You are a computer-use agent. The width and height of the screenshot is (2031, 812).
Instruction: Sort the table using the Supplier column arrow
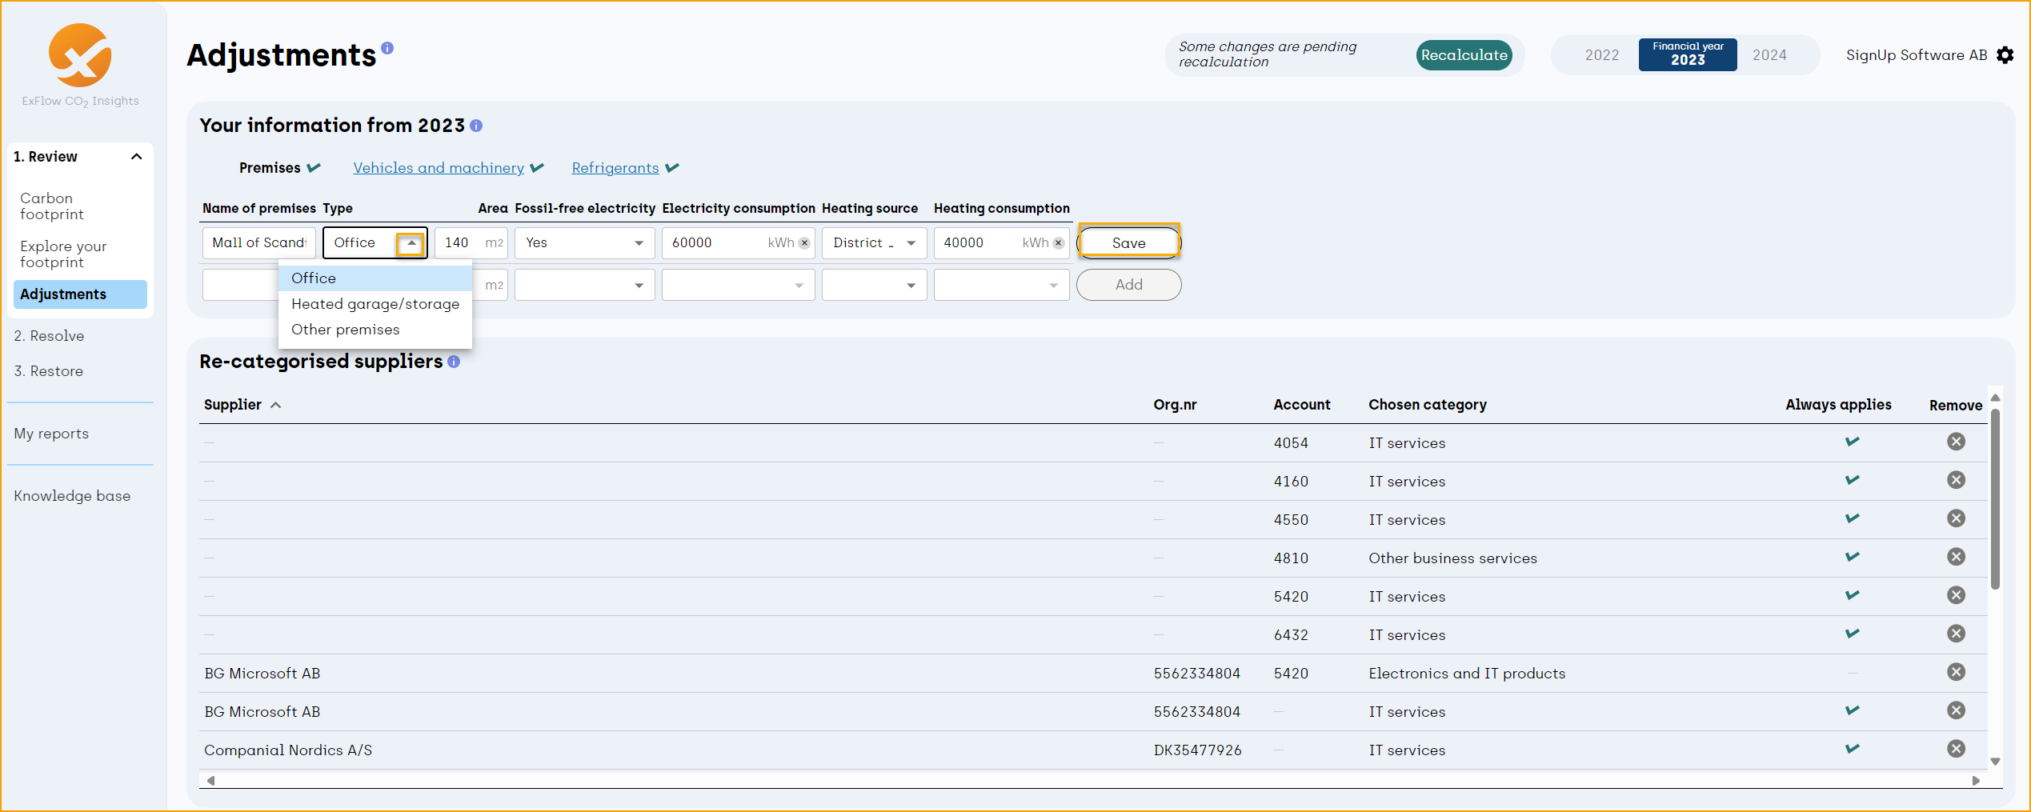(276, 405)
